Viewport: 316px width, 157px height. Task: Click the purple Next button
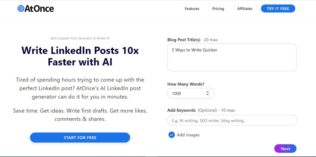[x=285, y=149]
